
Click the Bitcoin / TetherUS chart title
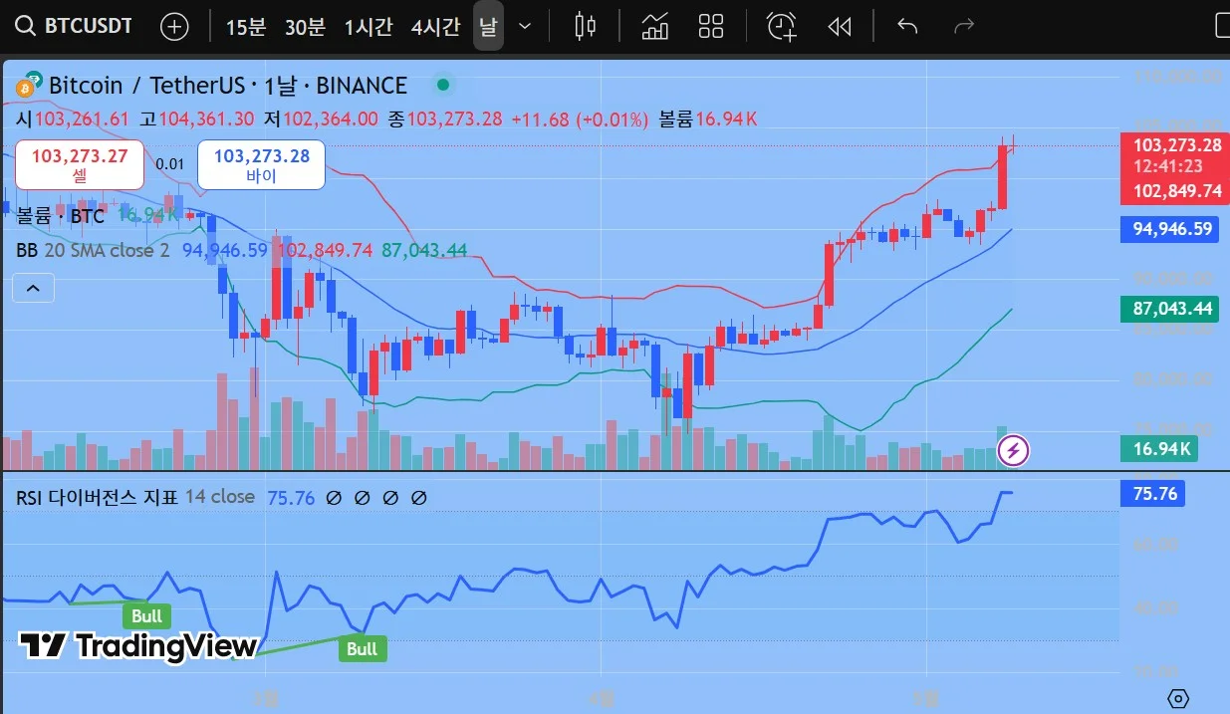coord(228,86)
